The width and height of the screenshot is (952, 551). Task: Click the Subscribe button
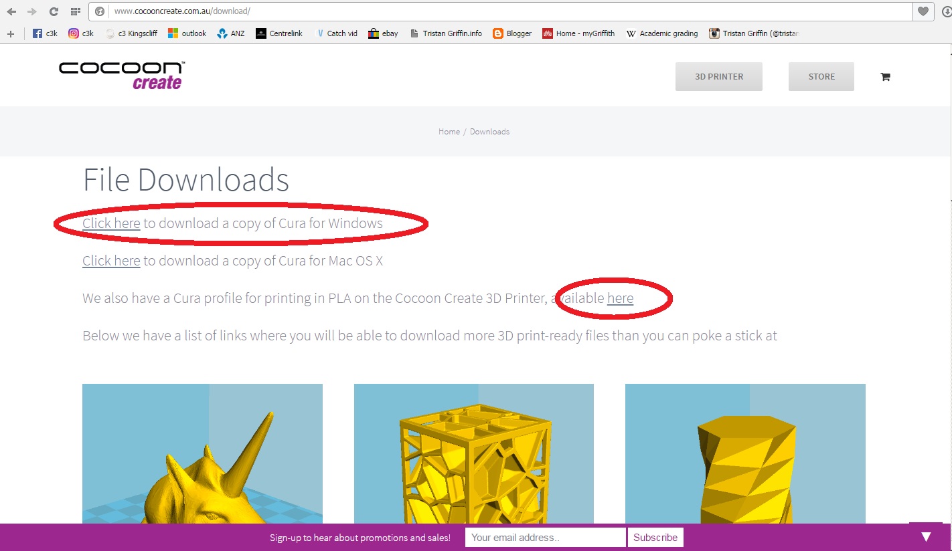[x=655, y=537]
